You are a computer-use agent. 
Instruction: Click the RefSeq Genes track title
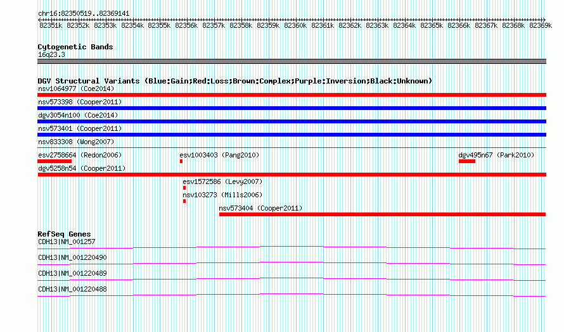click(64, 234)
